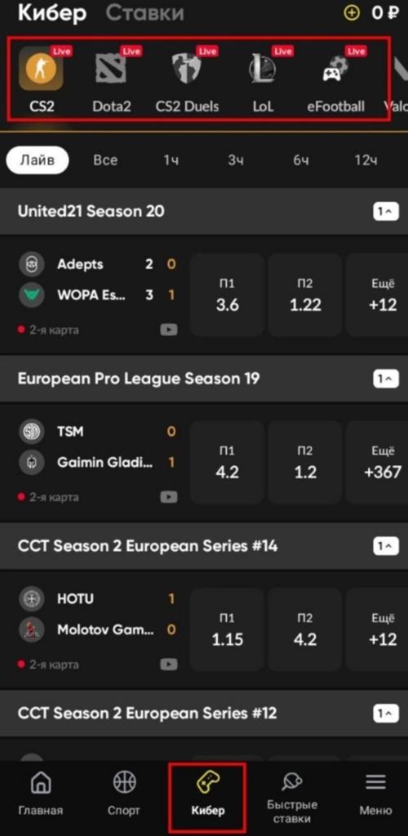This screenshot has height=836, width=408.
Task: Select the eFootball controller icon
Action: 335,70
